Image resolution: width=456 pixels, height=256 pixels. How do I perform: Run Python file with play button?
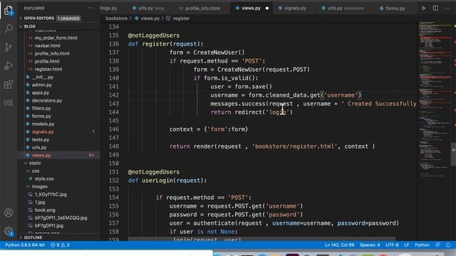(424, 8)
